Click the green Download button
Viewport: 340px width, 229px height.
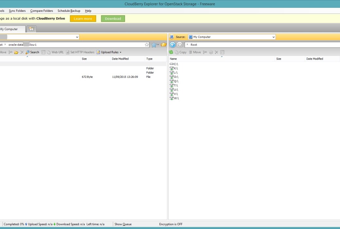pos(113,19)
